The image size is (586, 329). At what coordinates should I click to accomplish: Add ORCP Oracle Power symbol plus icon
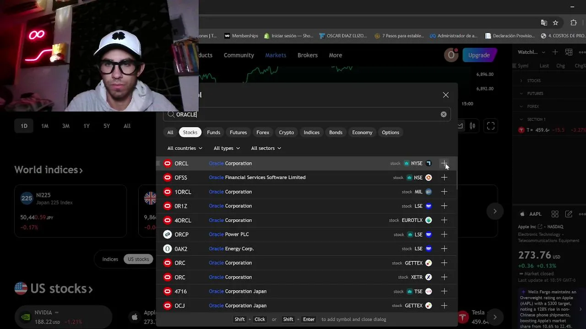click(444, 234)
